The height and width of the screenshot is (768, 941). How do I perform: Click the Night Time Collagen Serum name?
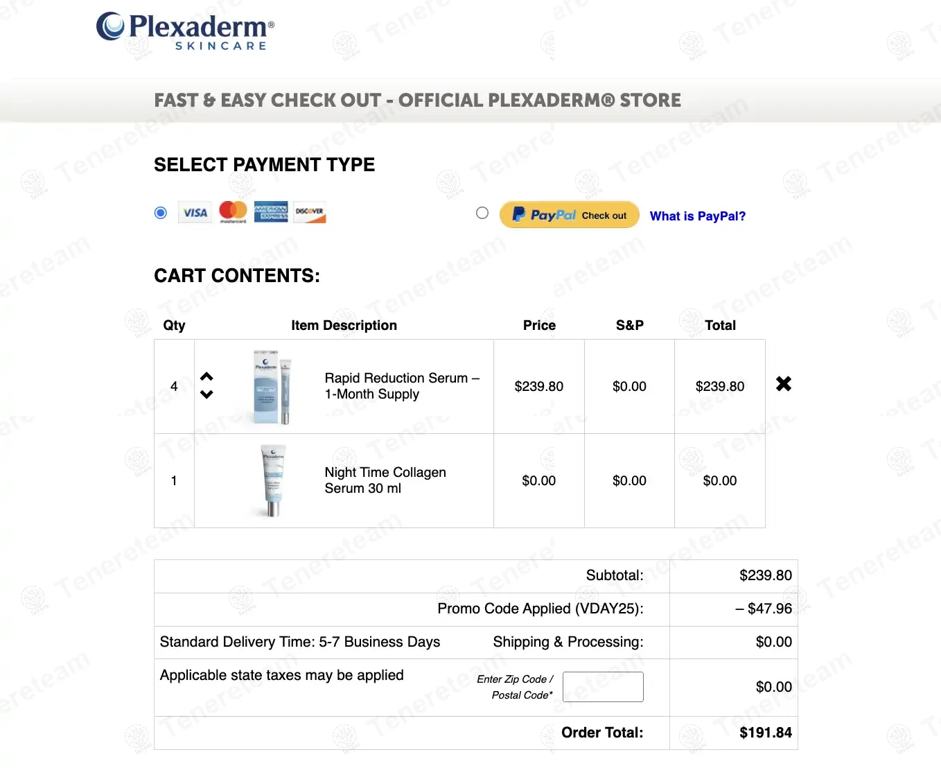pos(385,480)
